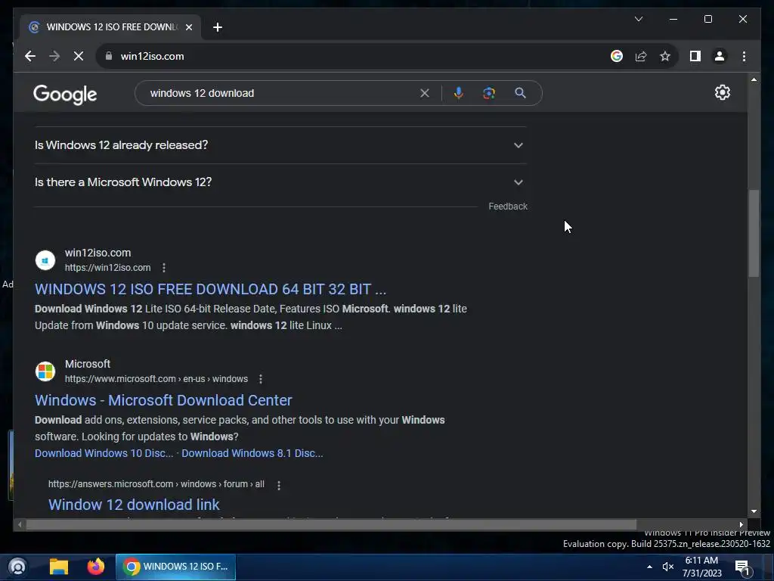Submit search with the magnifier icon
This screenshot has width=774, height=581.
pyautogui.click(x=520, y=93)
